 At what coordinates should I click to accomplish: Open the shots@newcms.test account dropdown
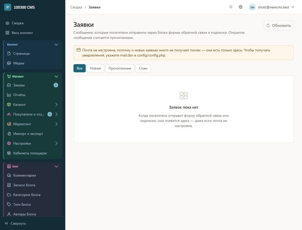pos(272,7)
